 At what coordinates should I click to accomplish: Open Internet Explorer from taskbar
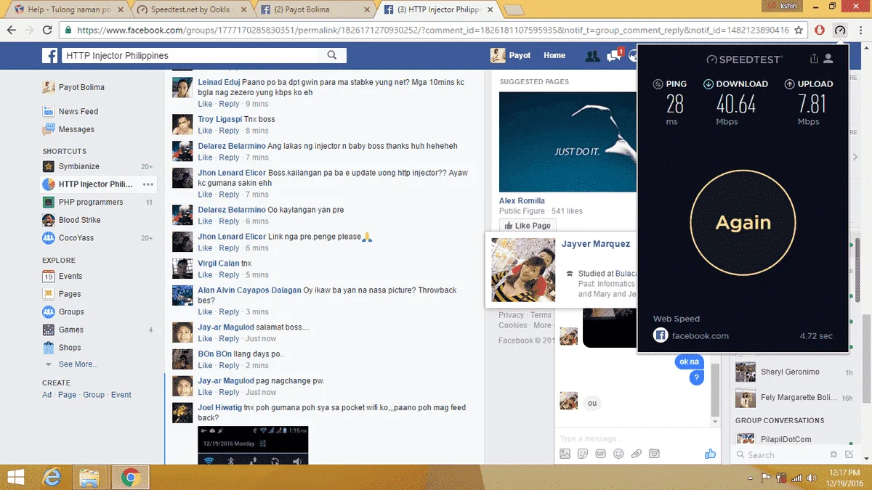click(x=52, y=477)
